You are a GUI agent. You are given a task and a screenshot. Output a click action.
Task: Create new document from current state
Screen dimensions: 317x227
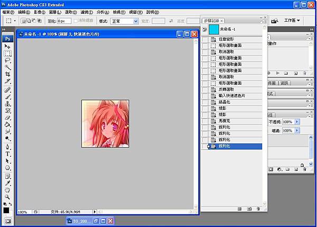tap(239, 209)
